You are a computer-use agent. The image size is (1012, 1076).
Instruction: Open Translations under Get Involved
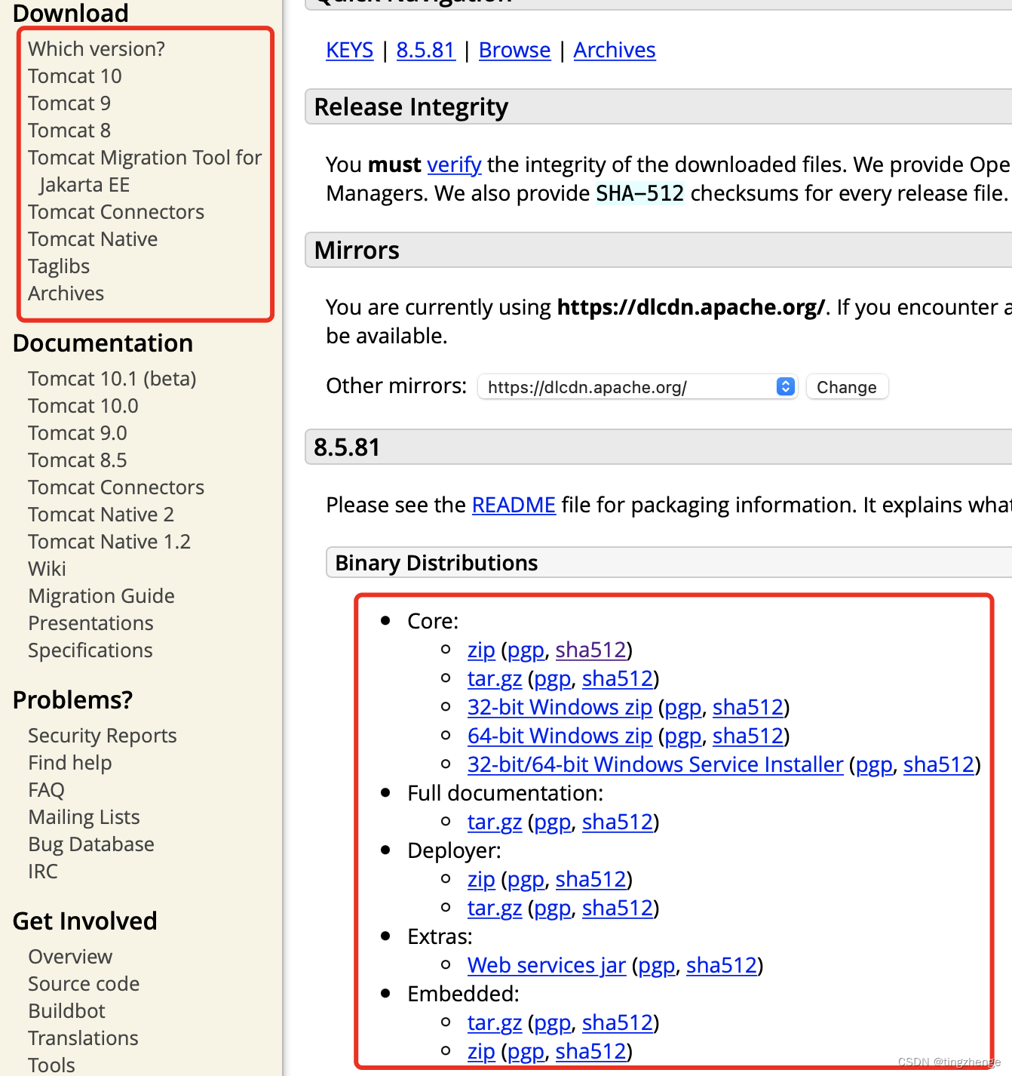point(83,1038)
